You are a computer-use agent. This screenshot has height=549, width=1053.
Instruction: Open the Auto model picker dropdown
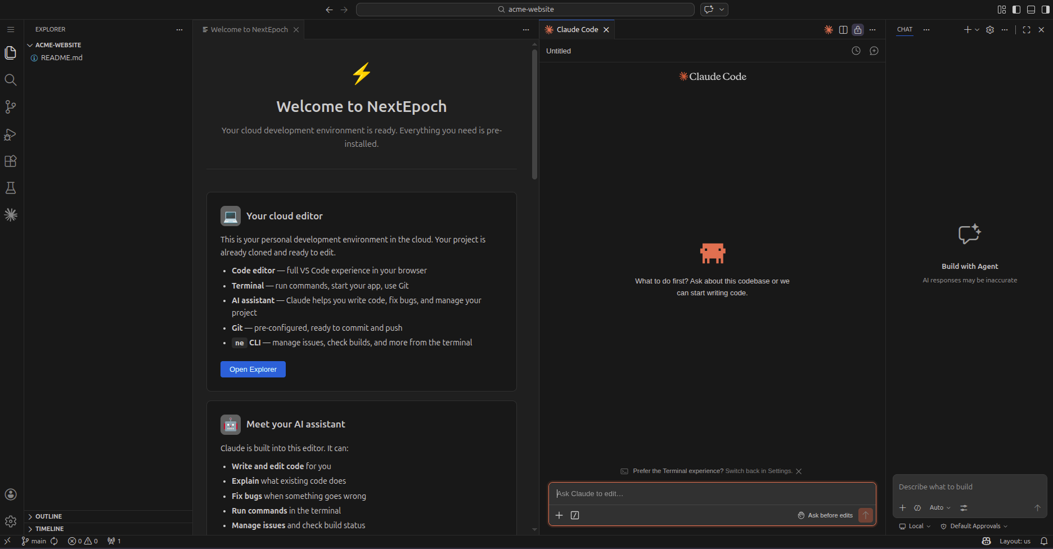click(940, 508)
